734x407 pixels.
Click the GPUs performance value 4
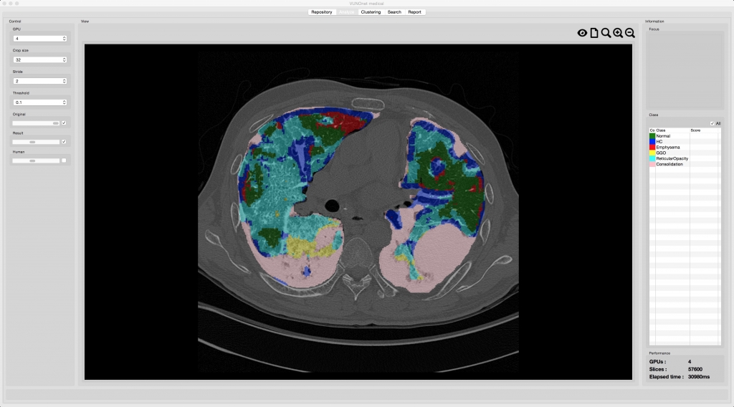(x=690, y=362)
